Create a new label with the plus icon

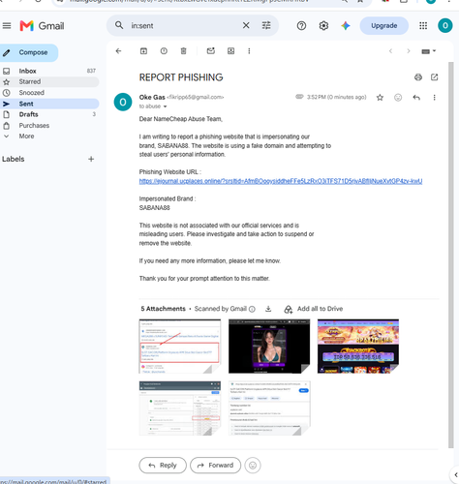click(x=91, y=159)
